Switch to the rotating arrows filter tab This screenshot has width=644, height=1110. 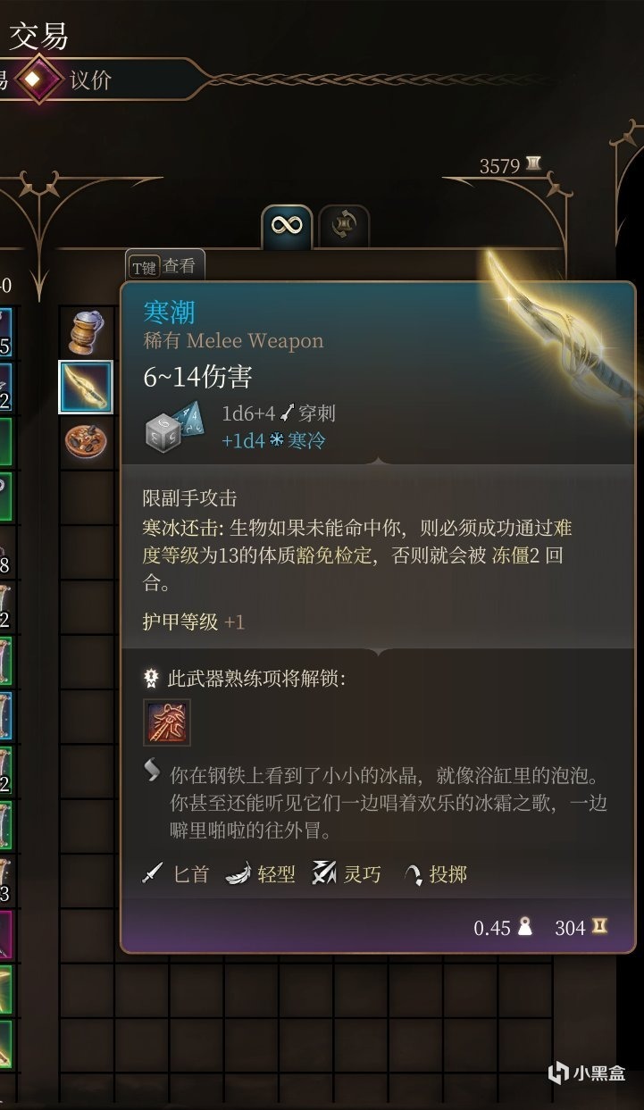pos(344,227)
